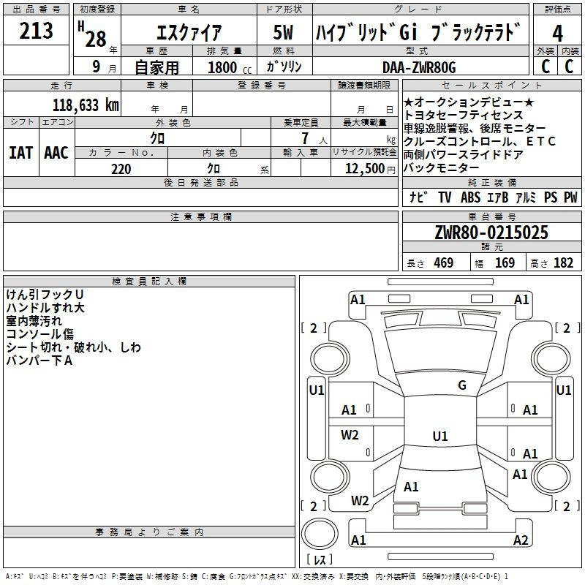Screen dimensions: 585x585
Task: Click the inspector note バンパー下A
Action: [39, 361]
